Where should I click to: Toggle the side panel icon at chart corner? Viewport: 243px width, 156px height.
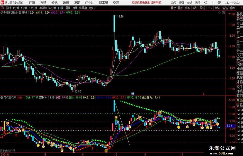[x=223, y=13]
